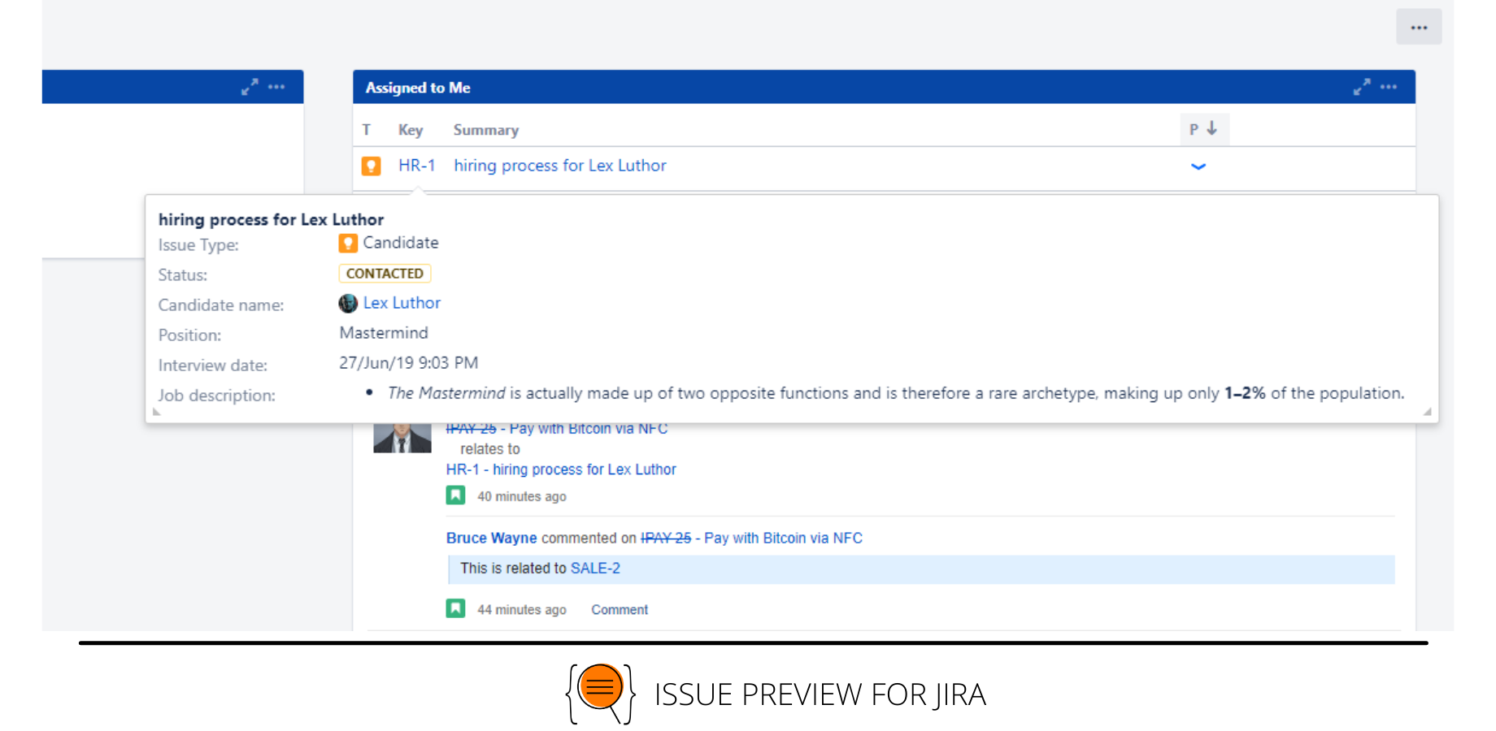The width and height of the screenshot is (1496, 731).
Task: Open the menu of the left gadget
Action: 276,87
